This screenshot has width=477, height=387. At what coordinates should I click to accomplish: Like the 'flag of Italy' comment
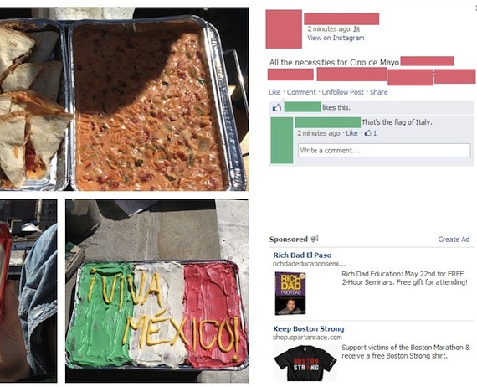point(351,133)
